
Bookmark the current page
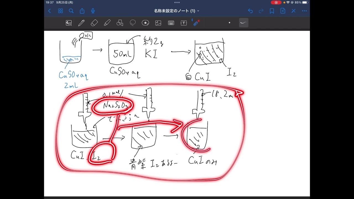click(272, 11)
